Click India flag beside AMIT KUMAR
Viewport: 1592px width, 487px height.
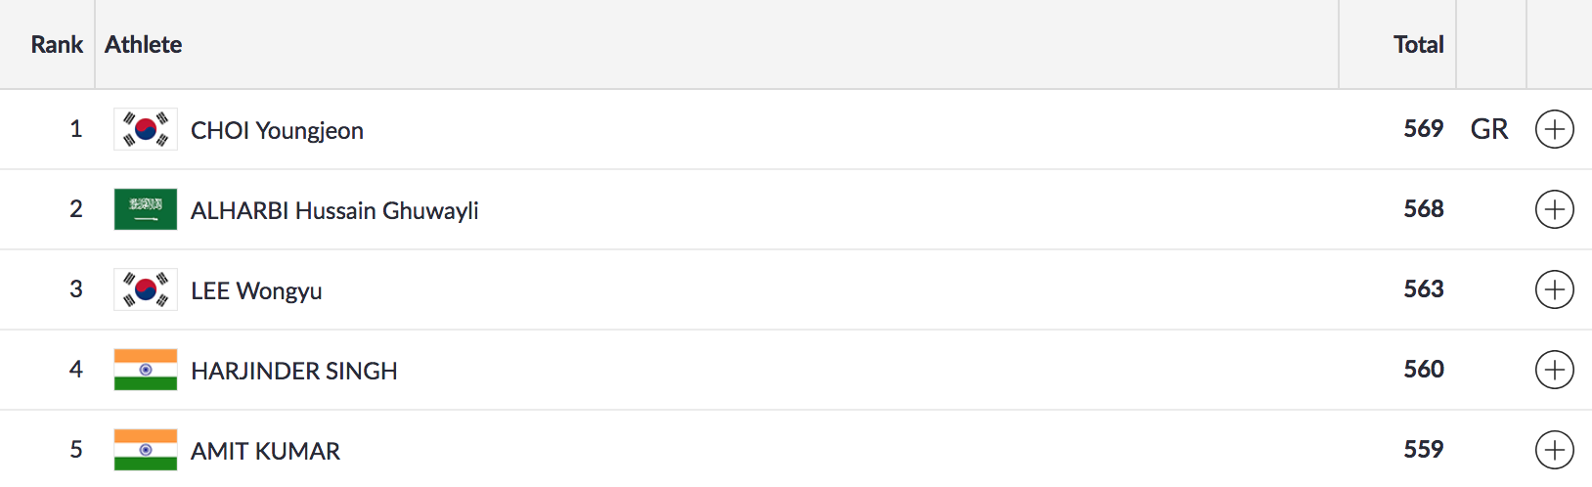(x=146, y=450)
